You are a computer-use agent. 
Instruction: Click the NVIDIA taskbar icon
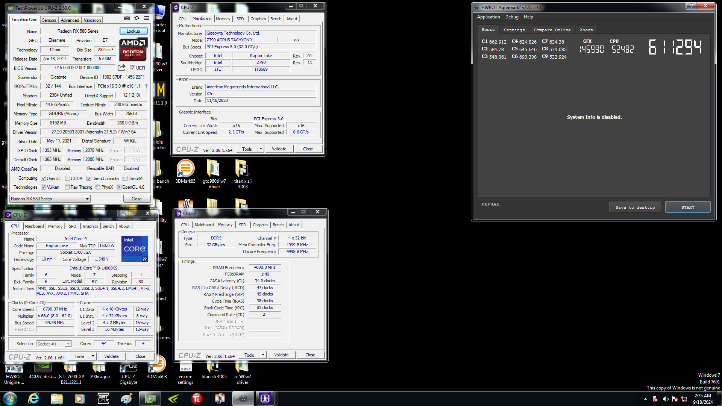(x=173, y=398)
